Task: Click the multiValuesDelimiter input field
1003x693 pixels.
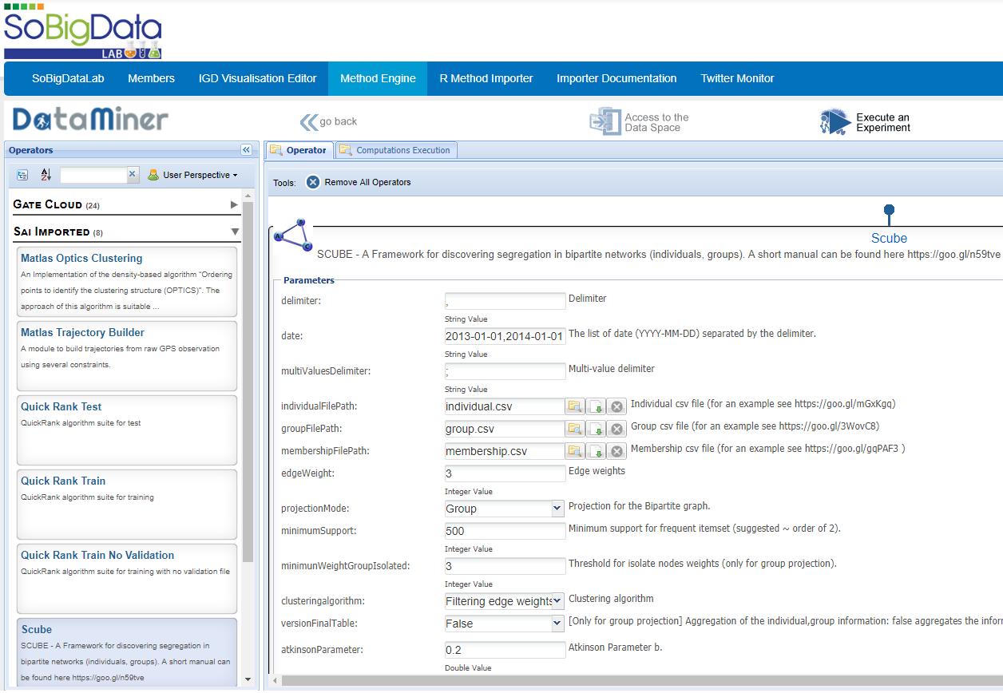Action: point(505,371)
